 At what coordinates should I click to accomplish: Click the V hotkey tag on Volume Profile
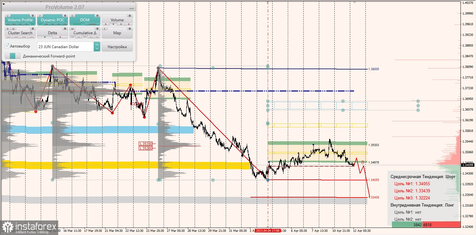click(x=8, y=16)
